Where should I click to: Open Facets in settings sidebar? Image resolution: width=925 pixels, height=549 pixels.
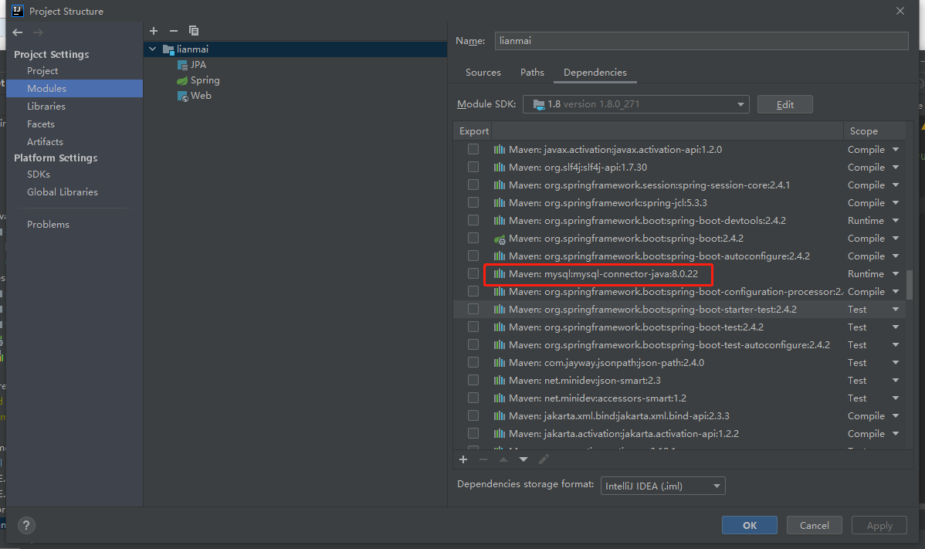(41, 124)
